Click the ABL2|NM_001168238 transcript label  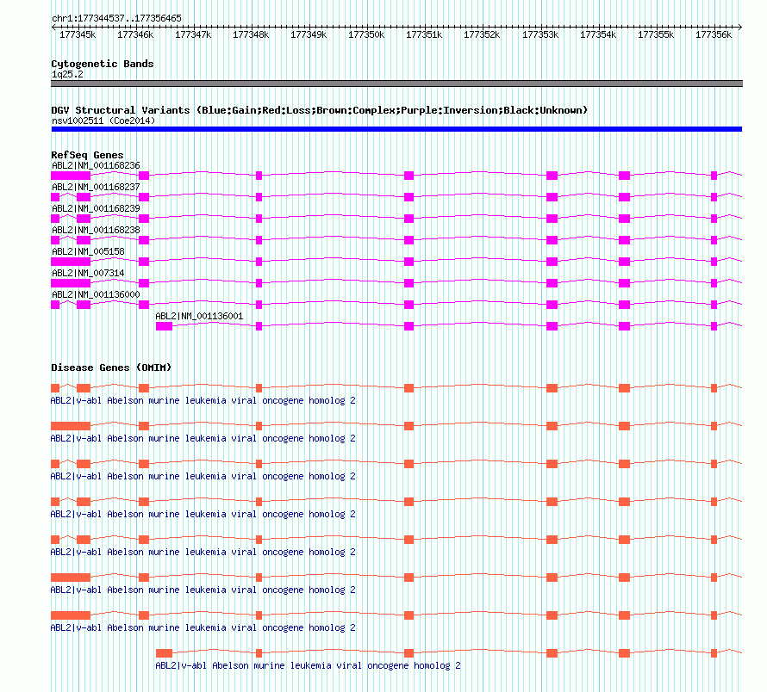point(96,230)
